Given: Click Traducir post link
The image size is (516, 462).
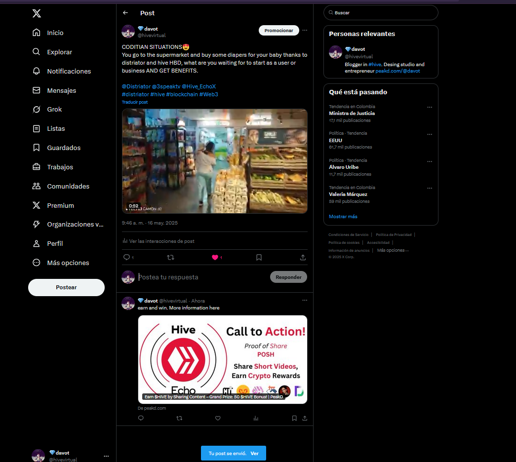Looking at the screenshot, I should click(135, 102).
